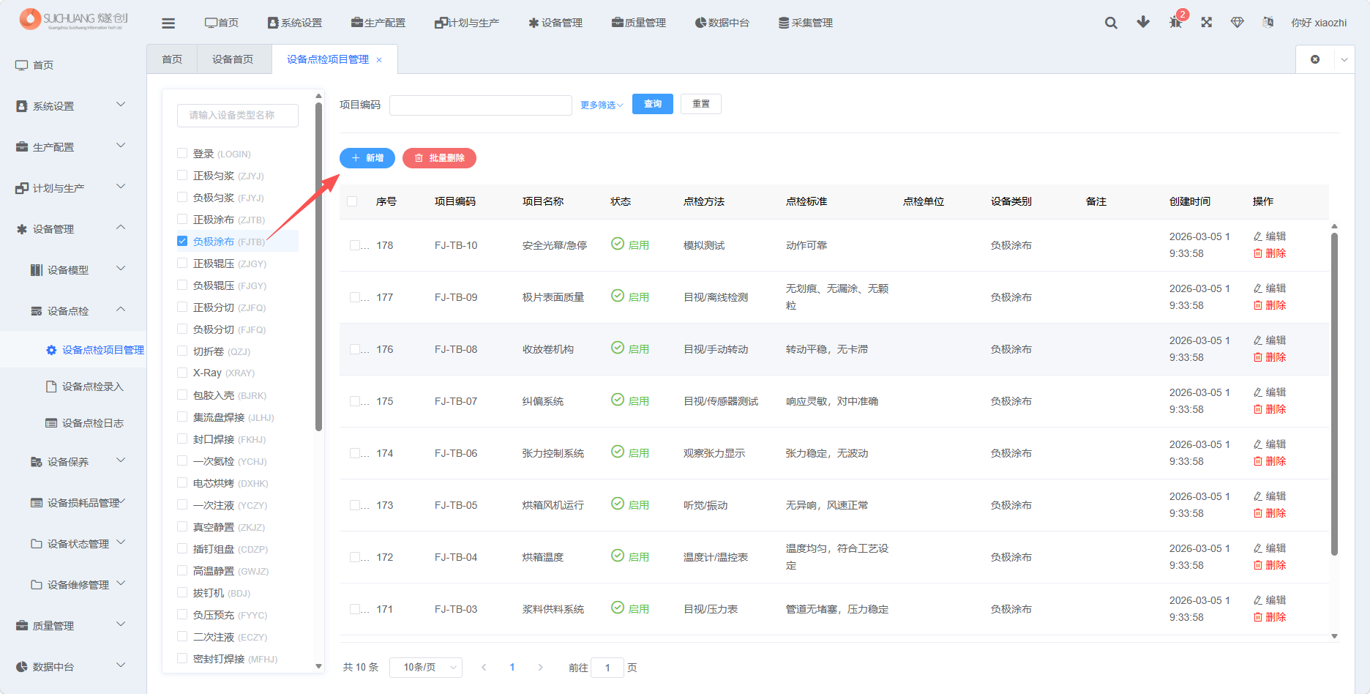Click the scroll-down arrow of device list
The width and height of the screenshot is (1370, 694).
click(318, 666)
